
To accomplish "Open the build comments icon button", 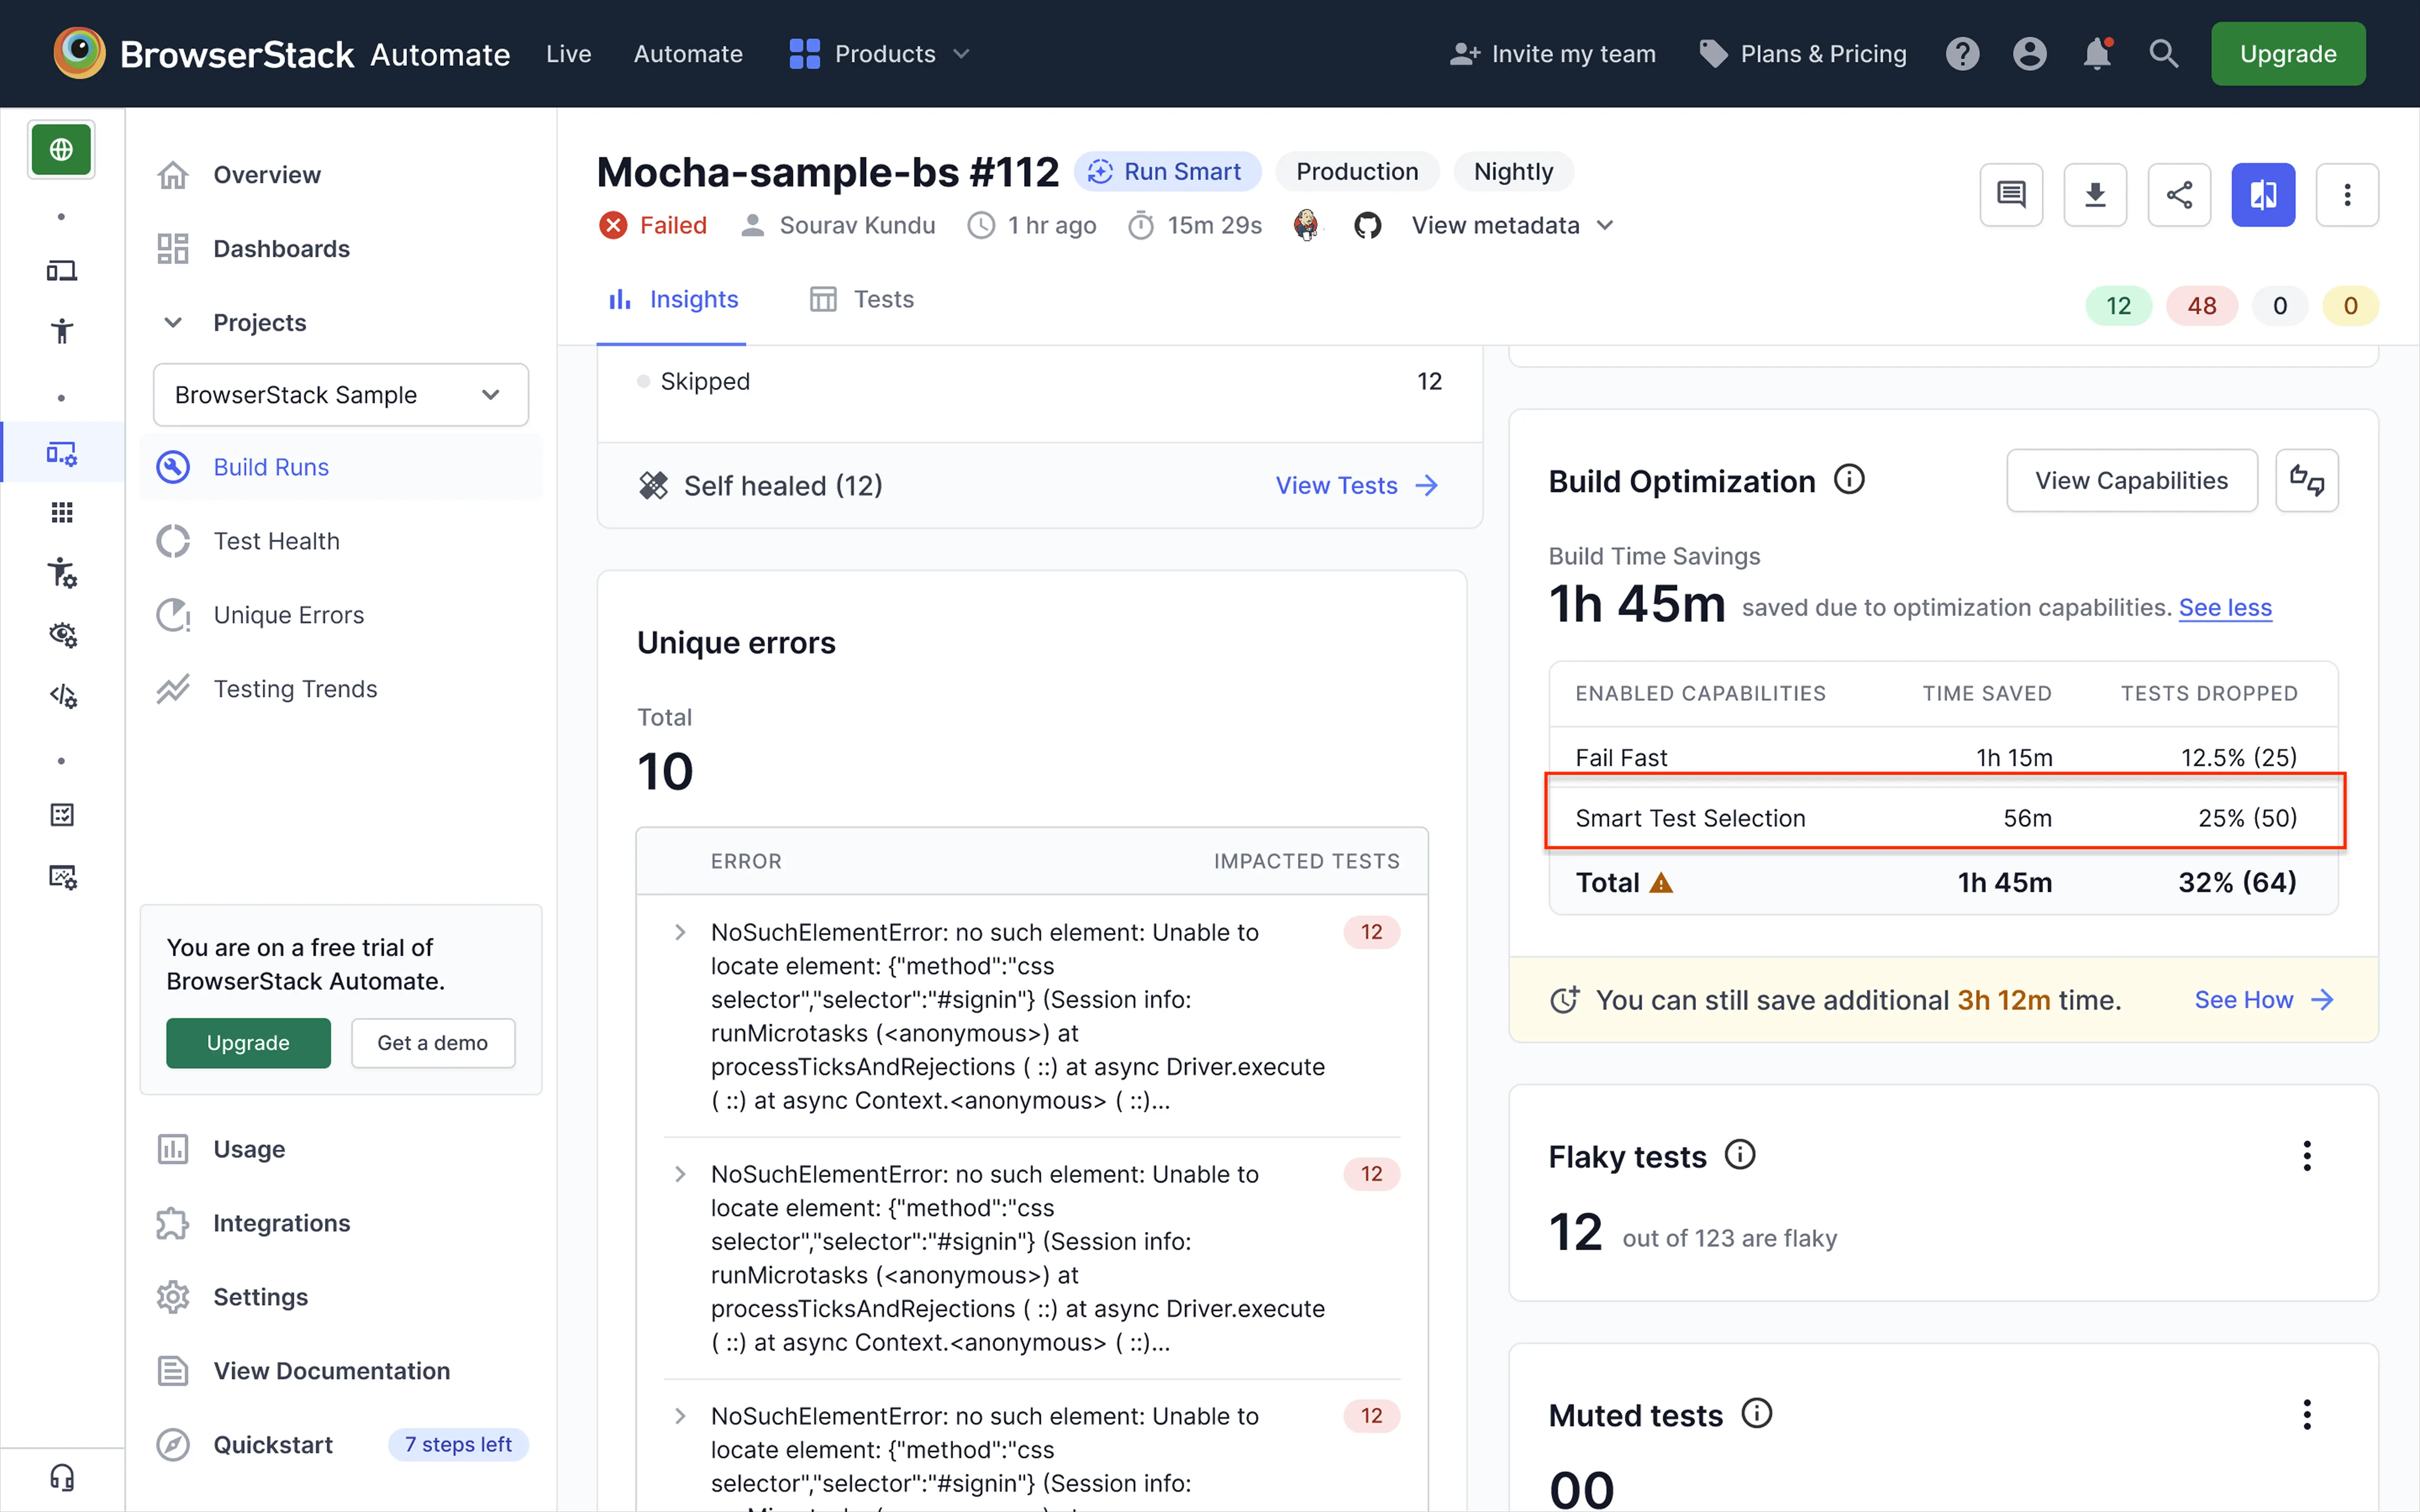I will coord(2011,195).
